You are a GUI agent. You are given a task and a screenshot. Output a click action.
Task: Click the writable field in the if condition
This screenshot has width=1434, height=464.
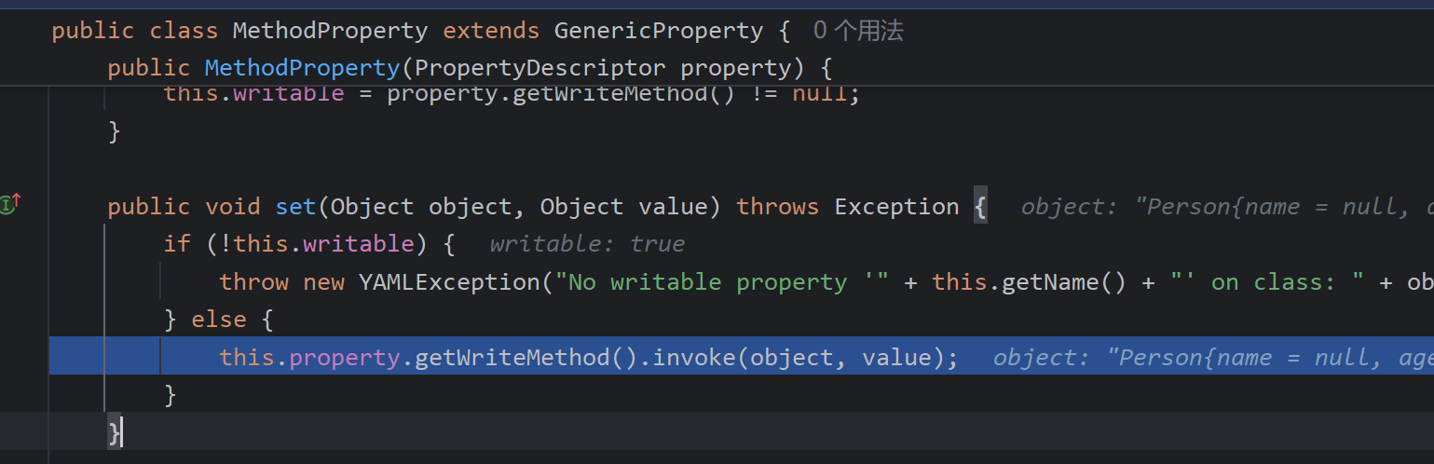358,244
